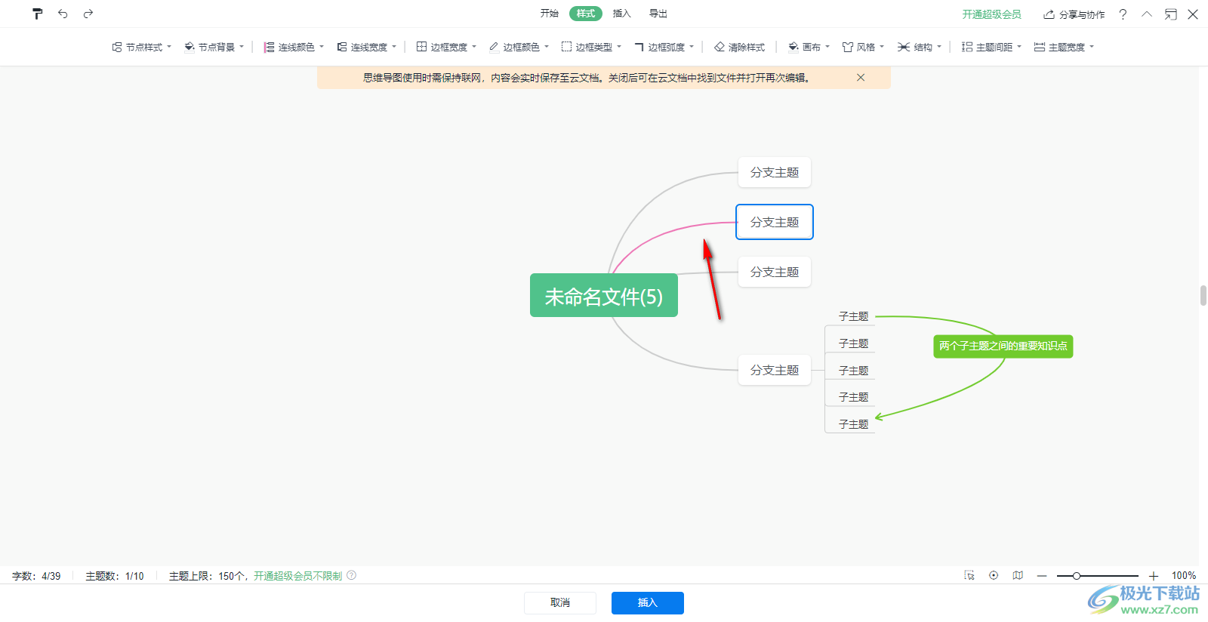Screen dimensions: 1208x622
Task: Click the node style icon
Action: coord(117,47)
